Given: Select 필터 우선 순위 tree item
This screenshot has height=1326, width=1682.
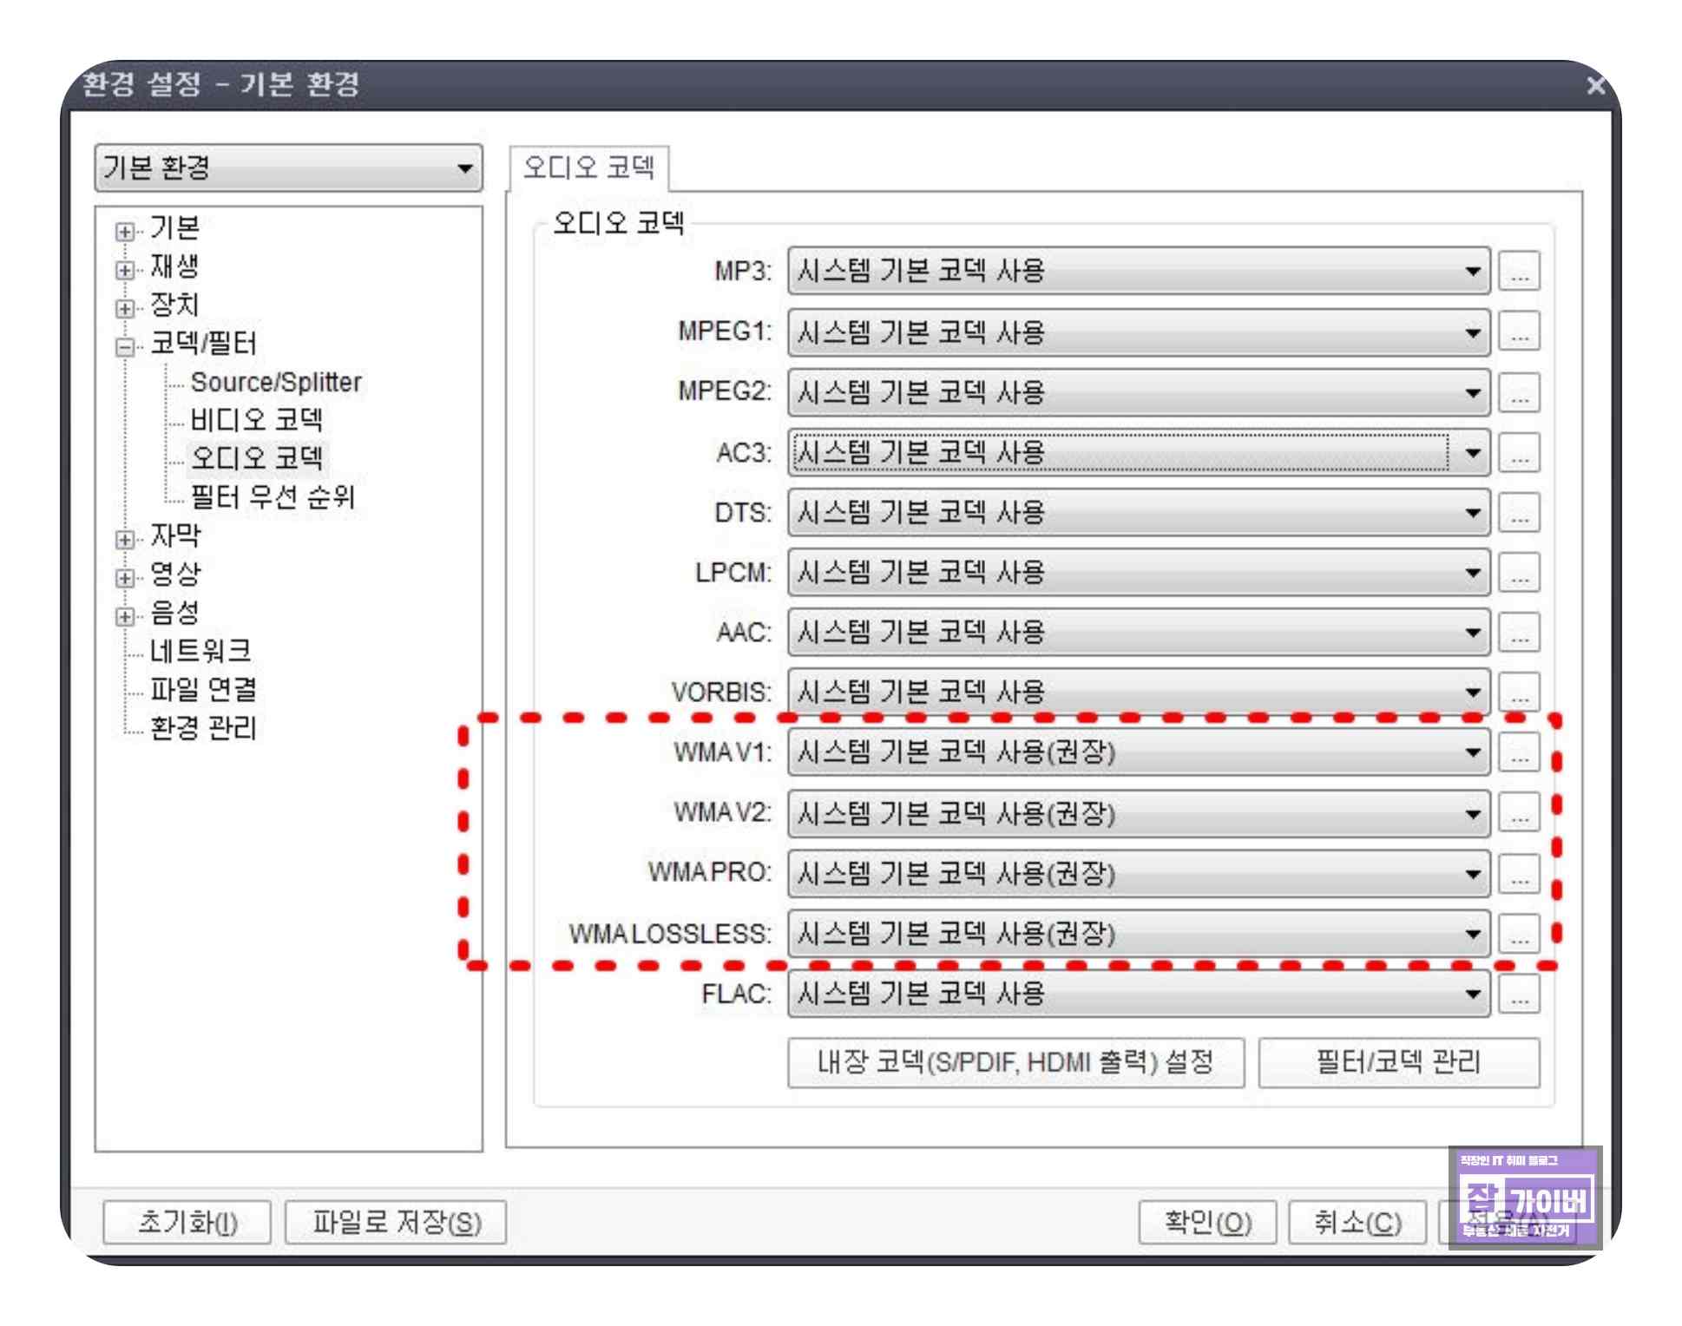Looking at the screenshot, I should pos(273,497).
